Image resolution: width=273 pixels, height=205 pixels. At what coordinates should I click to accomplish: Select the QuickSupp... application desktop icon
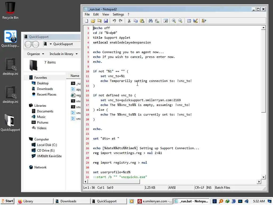(x=10, y=39)
